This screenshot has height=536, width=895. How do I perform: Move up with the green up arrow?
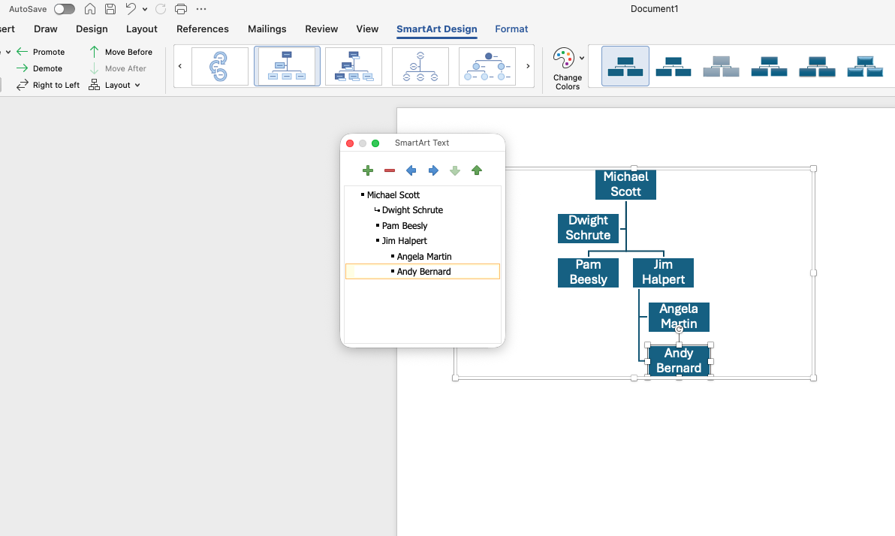pyautogui.click(x=478, y=170)
